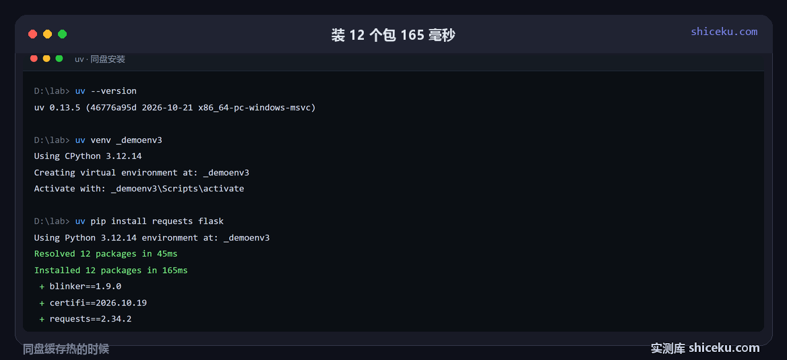
Task: Select the 'blinker==1.9.0' package line
Action: coord(80,287)
